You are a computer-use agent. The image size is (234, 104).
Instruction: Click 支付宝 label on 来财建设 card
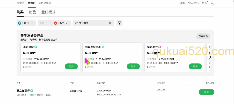click(27, 67)
